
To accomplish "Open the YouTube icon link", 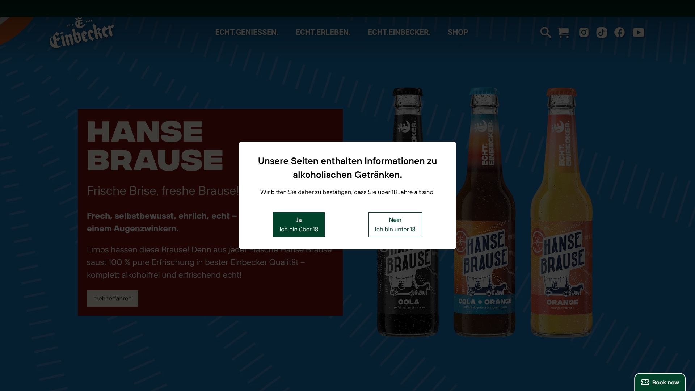I will 638,33.
